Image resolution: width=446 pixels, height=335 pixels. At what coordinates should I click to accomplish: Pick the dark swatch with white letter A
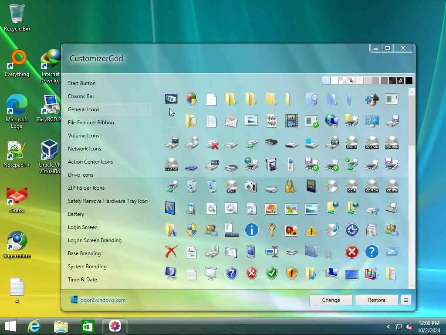coord(401,80)
